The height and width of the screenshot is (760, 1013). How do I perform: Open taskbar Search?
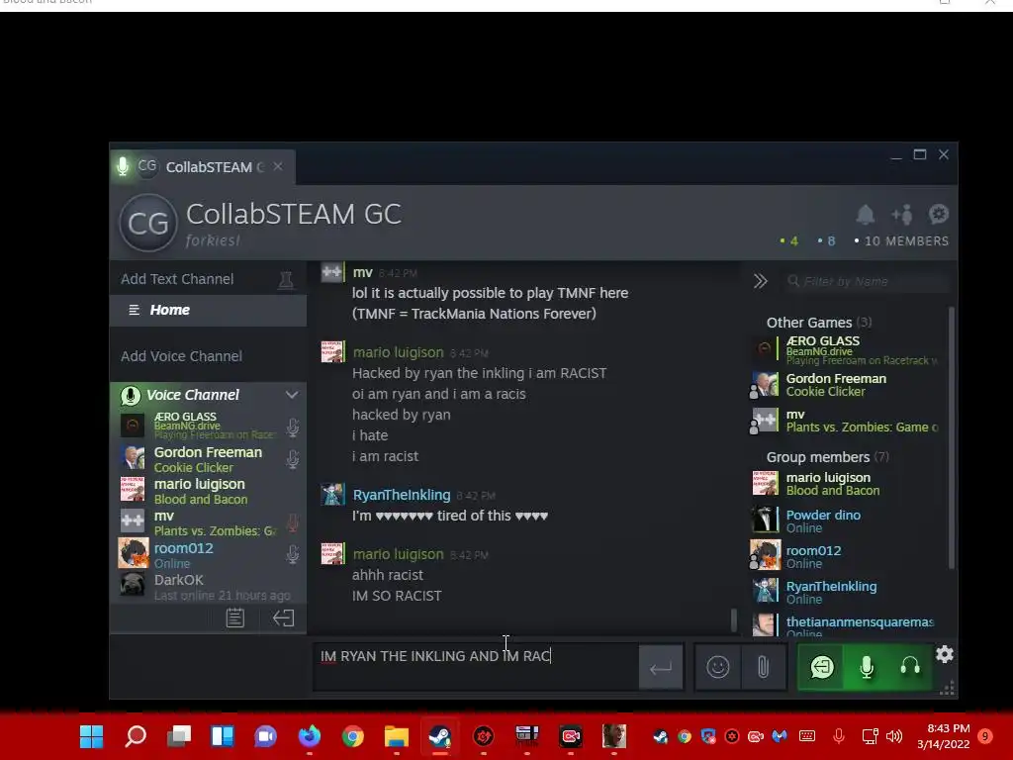(135, 736)
